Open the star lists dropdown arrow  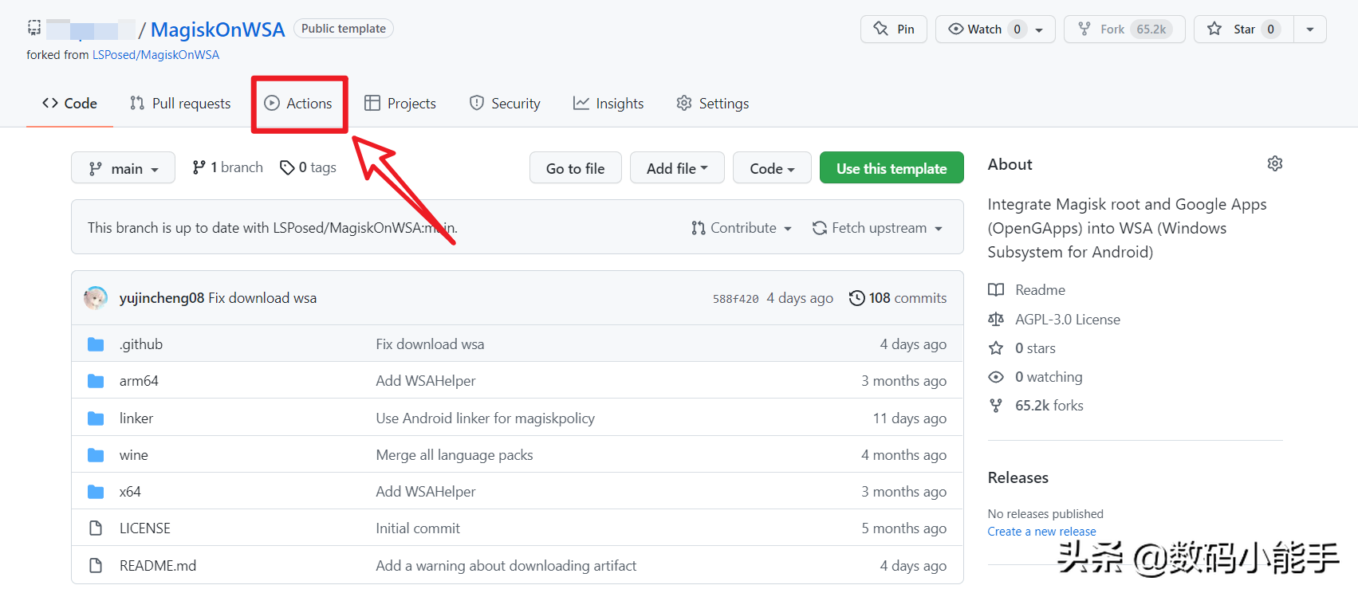click(x=1309, y=29)
